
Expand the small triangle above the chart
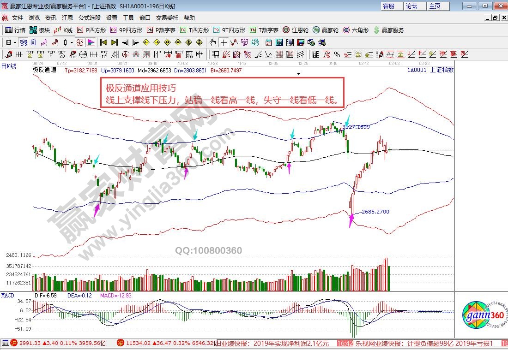pos(299,73)
